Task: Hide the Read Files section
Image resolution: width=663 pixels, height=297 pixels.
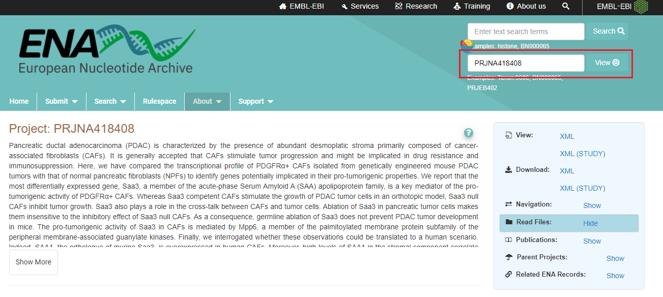Action: pos(590,223)
